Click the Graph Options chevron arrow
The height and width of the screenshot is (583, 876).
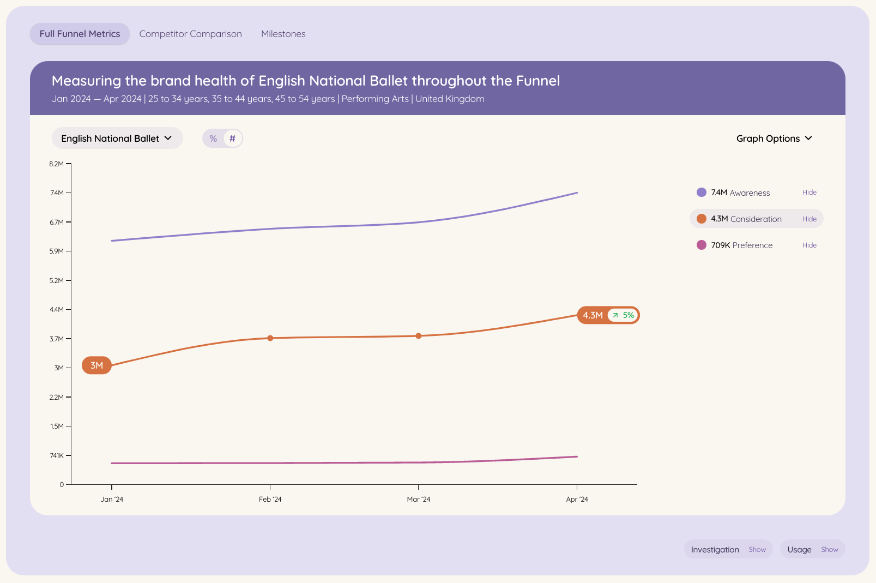point(808,139)
